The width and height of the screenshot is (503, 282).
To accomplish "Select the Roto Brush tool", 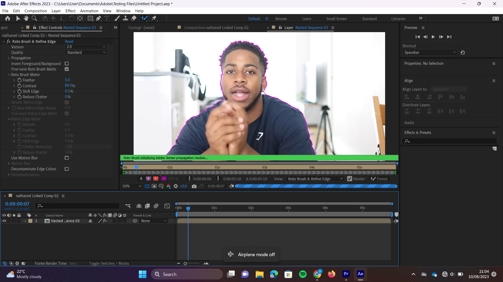I will pyautogui.click(x=144, y=18).
